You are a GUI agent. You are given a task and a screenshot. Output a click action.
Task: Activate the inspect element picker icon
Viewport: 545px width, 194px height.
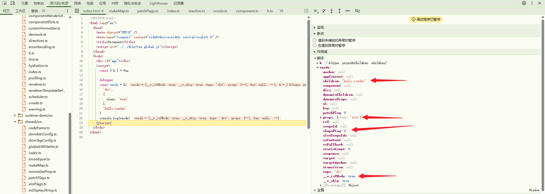click(x=5, y=3)
